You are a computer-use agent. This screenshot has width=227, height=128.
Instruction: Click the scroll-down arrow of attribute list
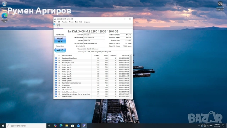131,97
